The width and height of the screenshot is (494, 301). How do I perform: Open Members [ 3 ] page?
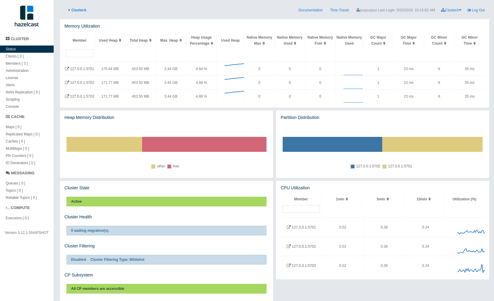coord(16,63)
